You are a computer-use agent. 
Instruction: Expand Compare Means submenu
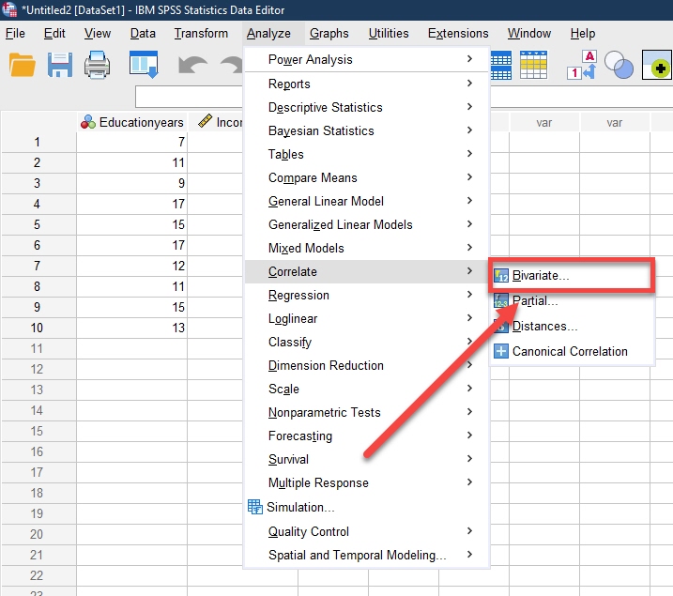click(367, 177)
